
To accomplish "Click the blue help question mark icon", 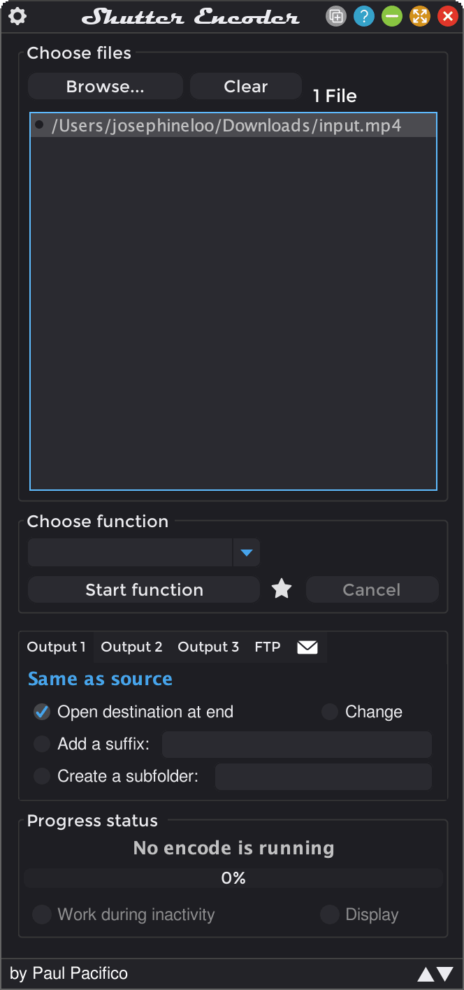I will pos(363,17).
